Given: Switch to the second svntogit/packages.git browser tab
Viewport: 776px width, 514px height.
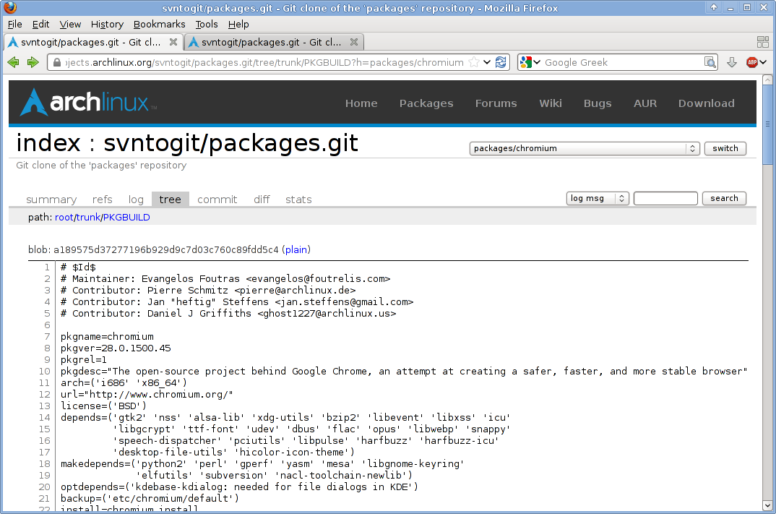Looking at the screenshot, I should click(x=275, y=42).
